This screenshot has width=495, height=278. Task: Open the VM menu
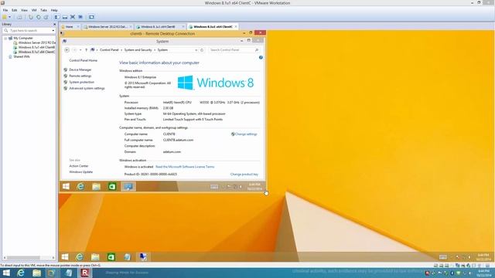[x=34, y=10]
